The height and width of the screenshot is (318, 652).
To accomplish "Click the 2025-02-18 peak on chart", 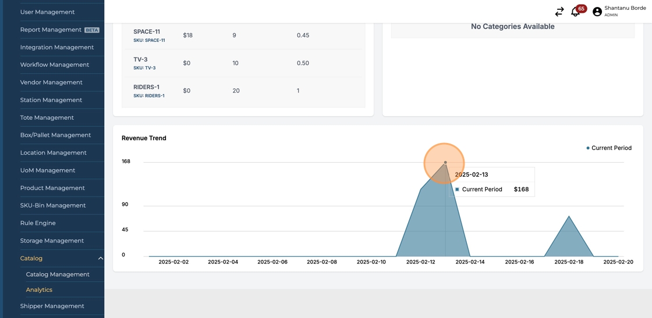I will (569, 217).
